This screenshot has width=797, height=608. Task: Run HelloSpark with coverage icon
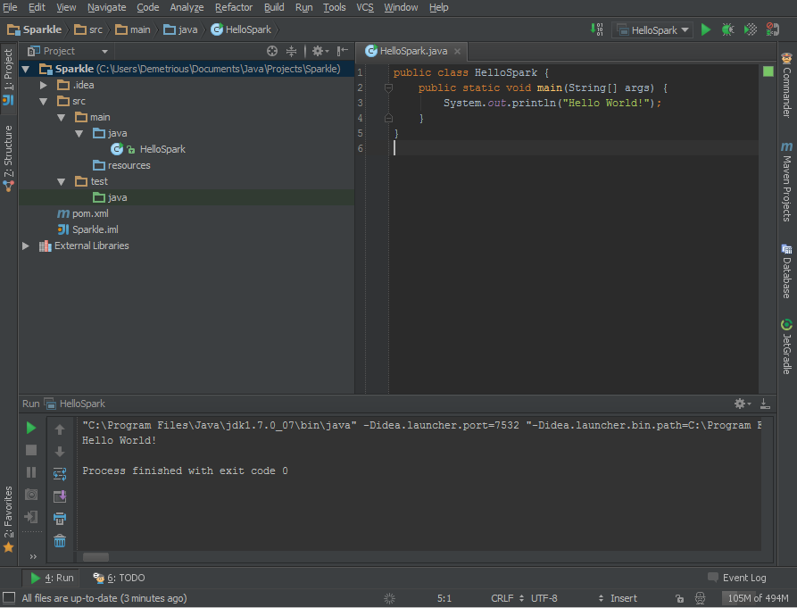(751, 29)
